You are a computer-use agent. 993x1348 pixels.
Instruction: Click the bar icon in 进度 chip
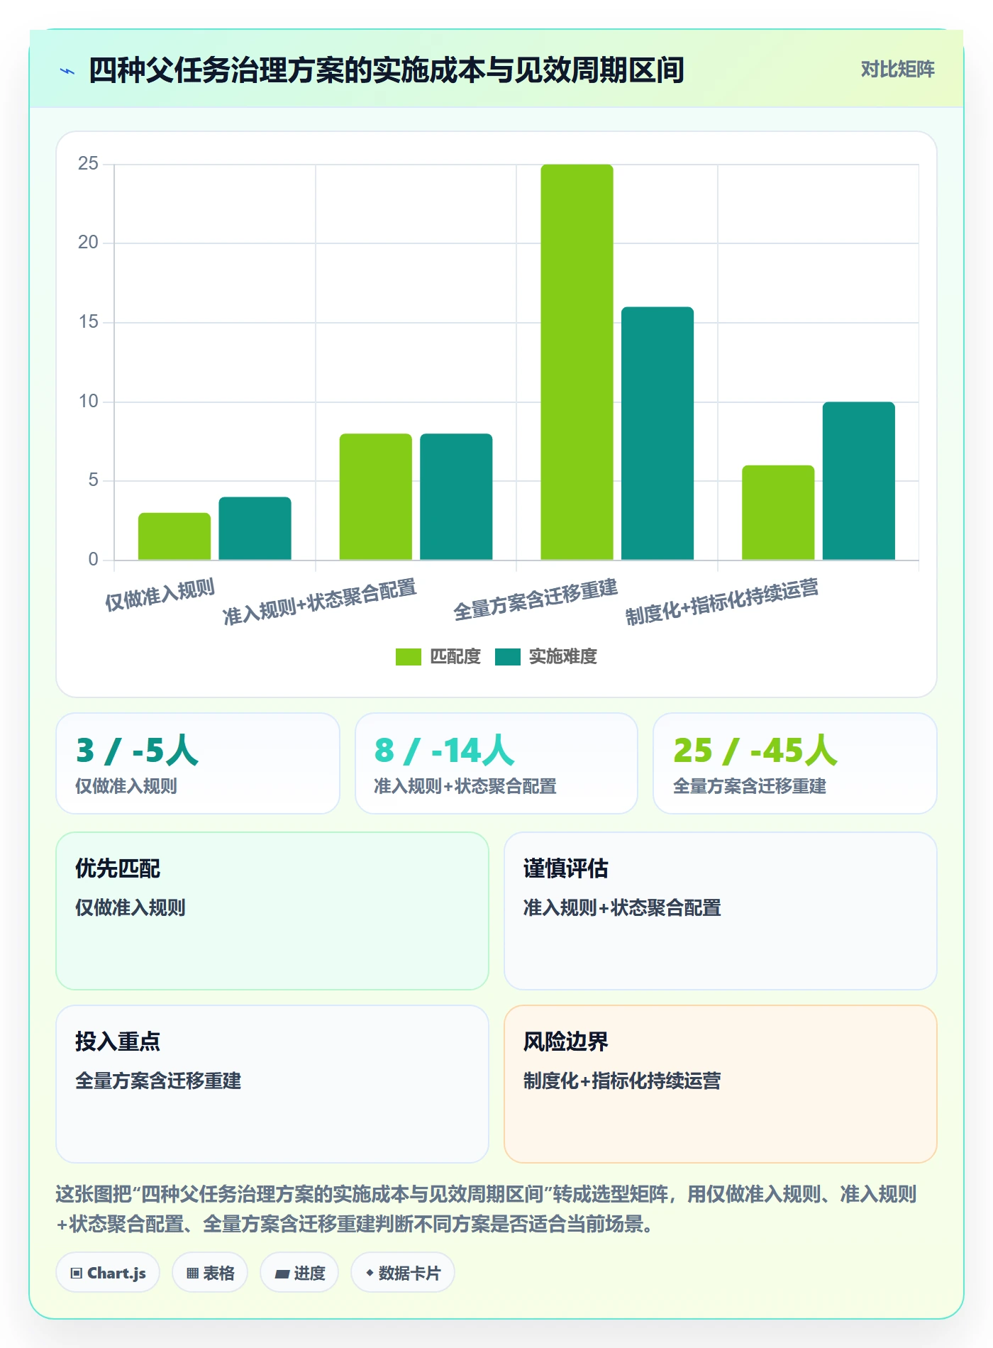coord(282,1274)
